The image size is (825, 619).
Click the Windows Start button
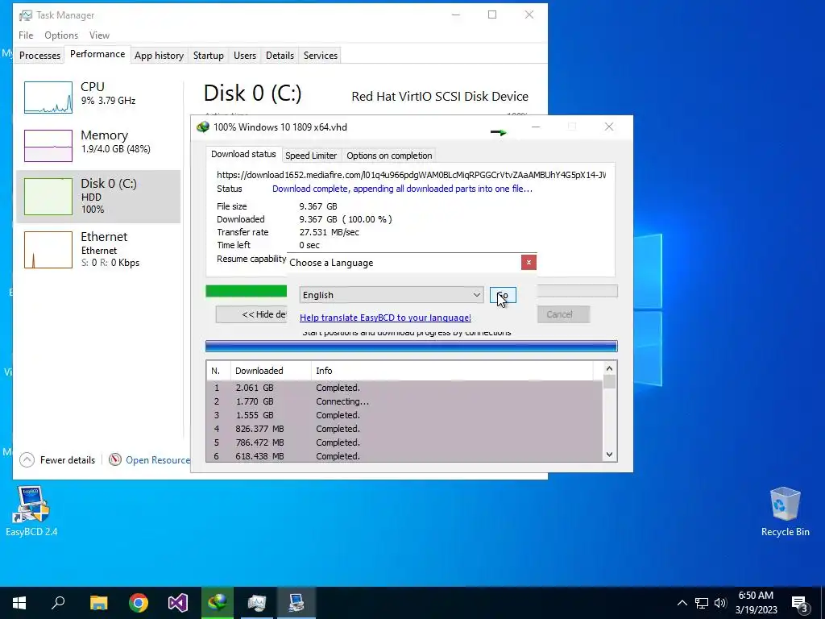click(19, 603)
